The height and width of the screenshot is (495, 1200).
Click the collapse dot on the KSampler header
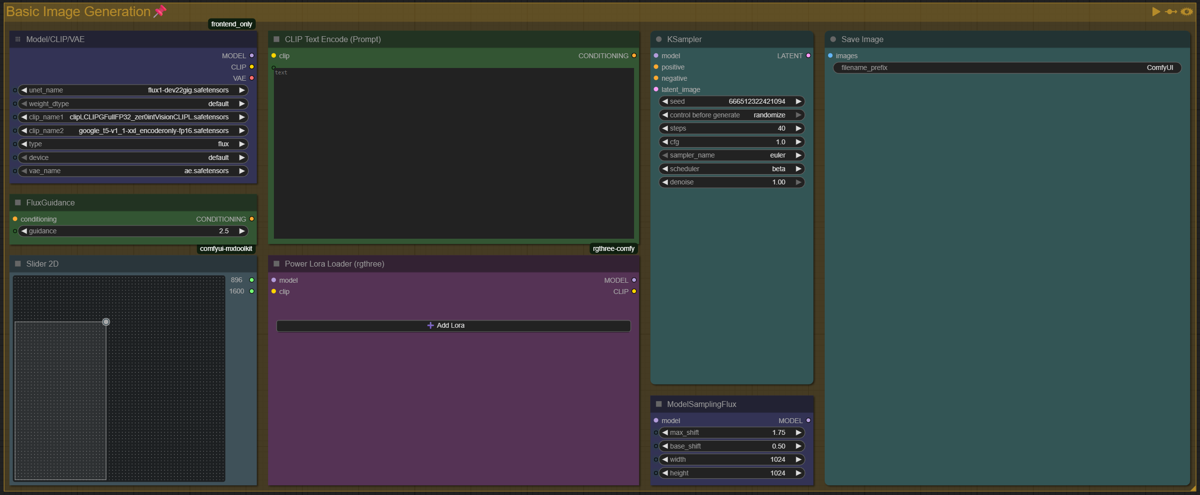(659, 39)
